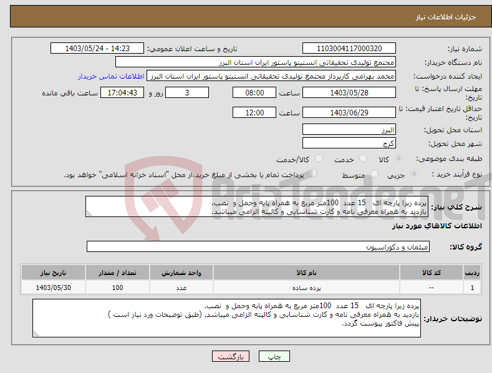Click the بازگشت (back) button
This screenshot has height=373, width=492.
[x=231, y=356]
